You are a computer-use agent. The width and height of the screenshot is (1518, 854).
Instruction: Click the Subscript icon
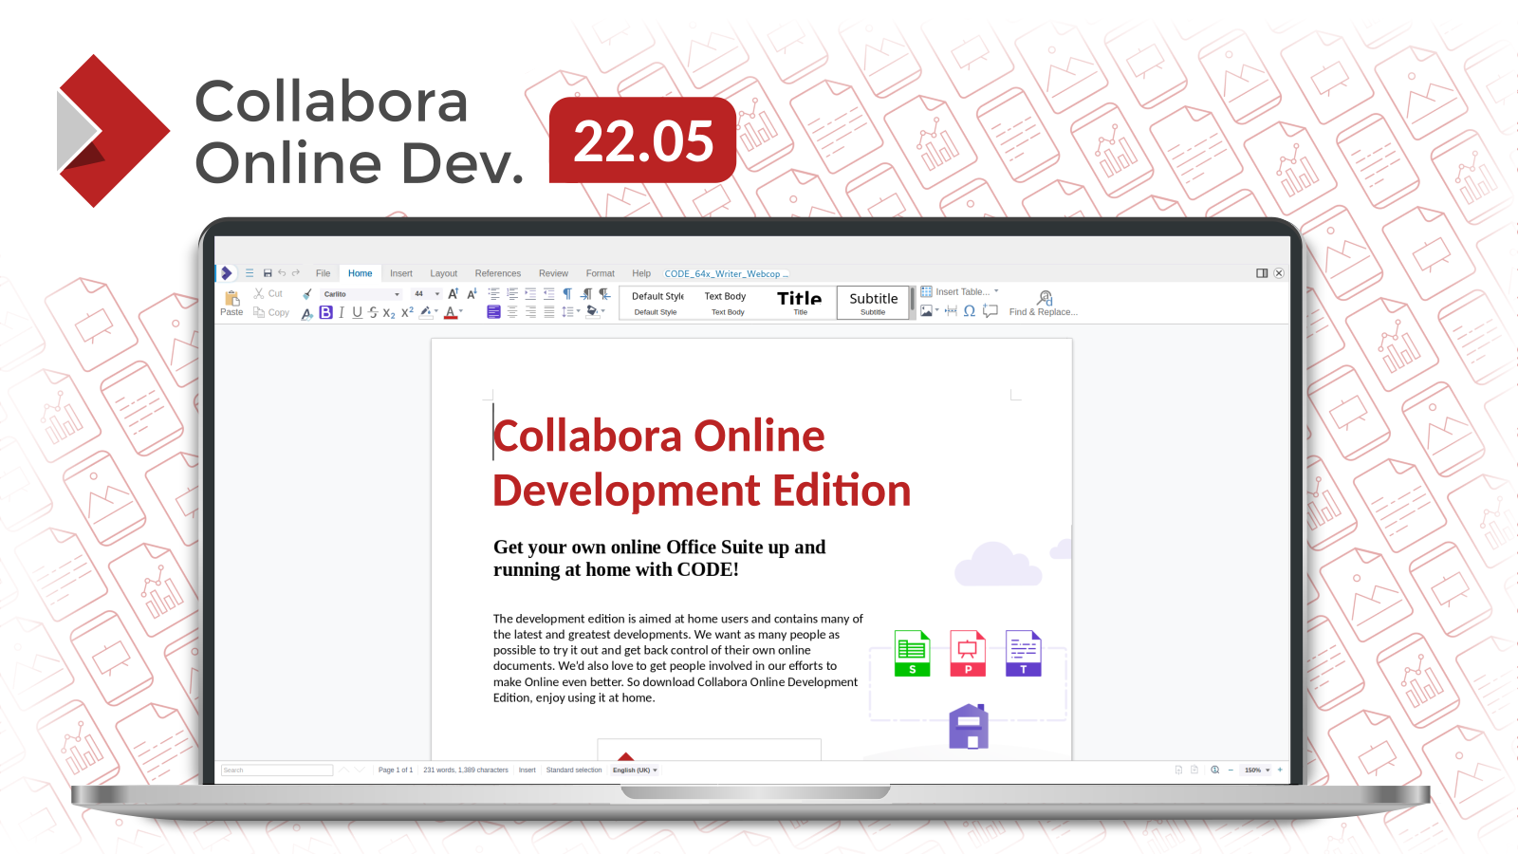point(389,313)
